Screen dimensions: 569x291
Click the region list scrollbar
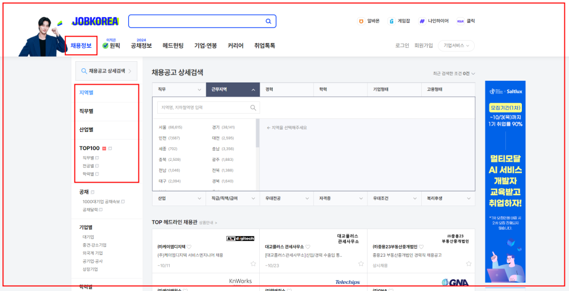[x=257, y=133]
